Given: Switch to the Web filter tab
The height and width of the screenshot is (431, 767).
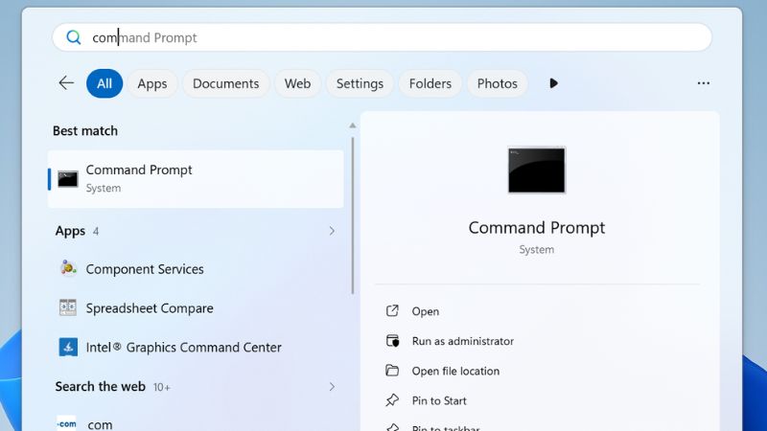Looking at the screenshot, I should (x=297, y=83).
